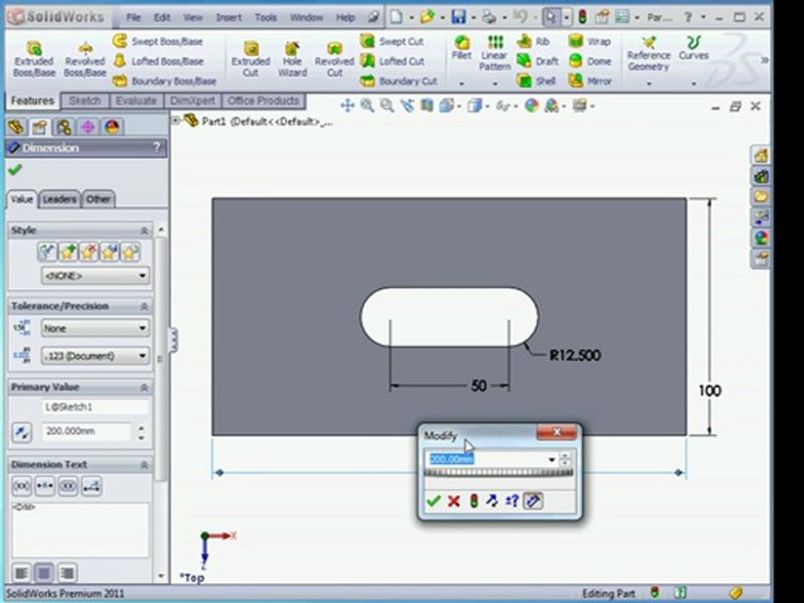This screenshot has height=603, width=804.
Task: Open the Style <NONE> dropdown
Action: (x=95, y=276)
